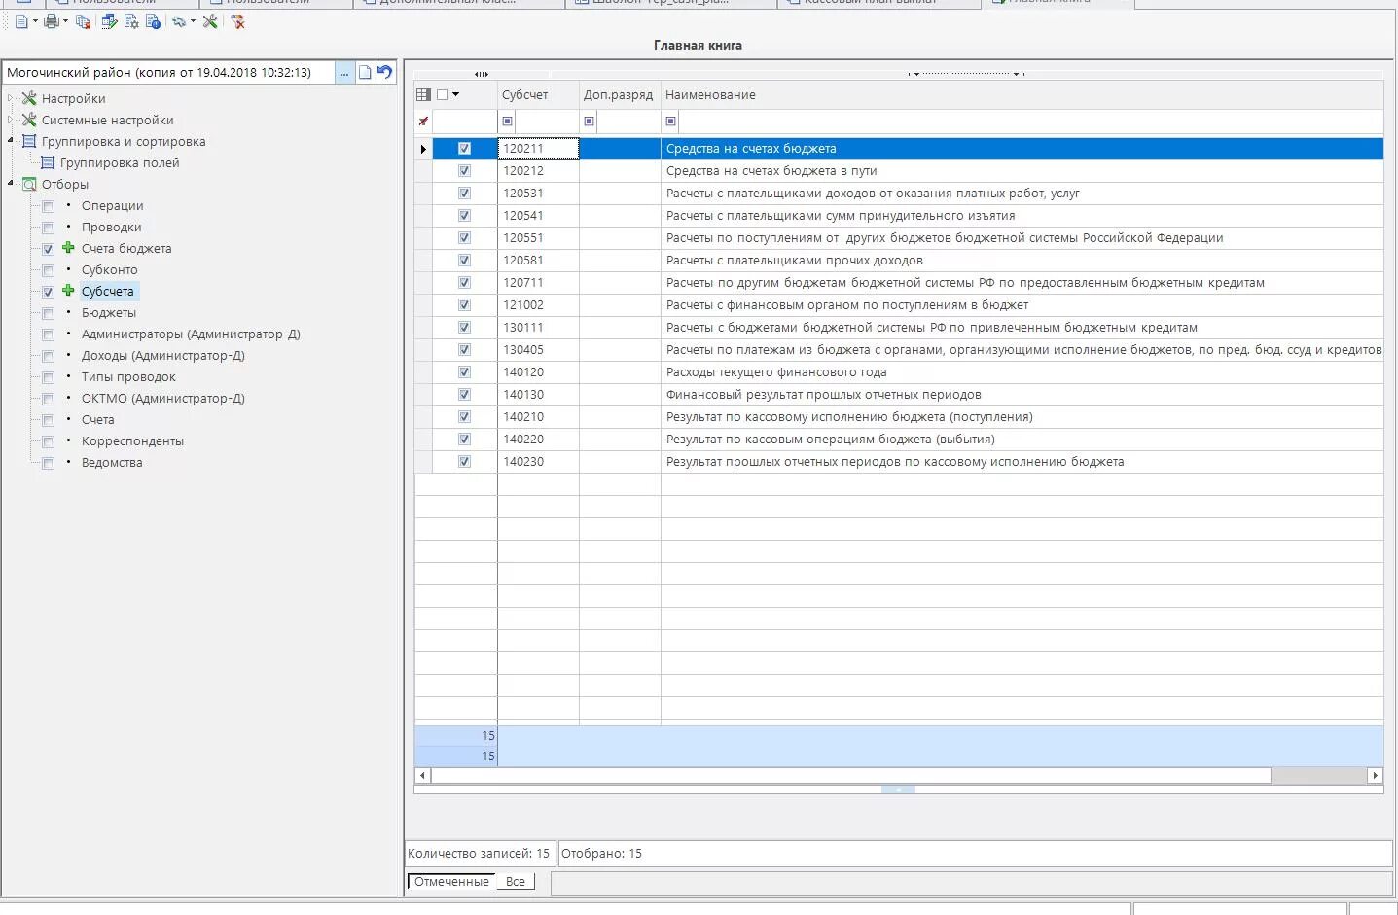Sort by the Доп.разряд column header
The image size is (1398, 915).
(620, 94)
